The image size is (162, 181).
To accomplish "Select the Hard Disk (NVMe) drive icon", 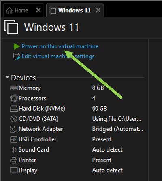I will [x=14, y=109].
